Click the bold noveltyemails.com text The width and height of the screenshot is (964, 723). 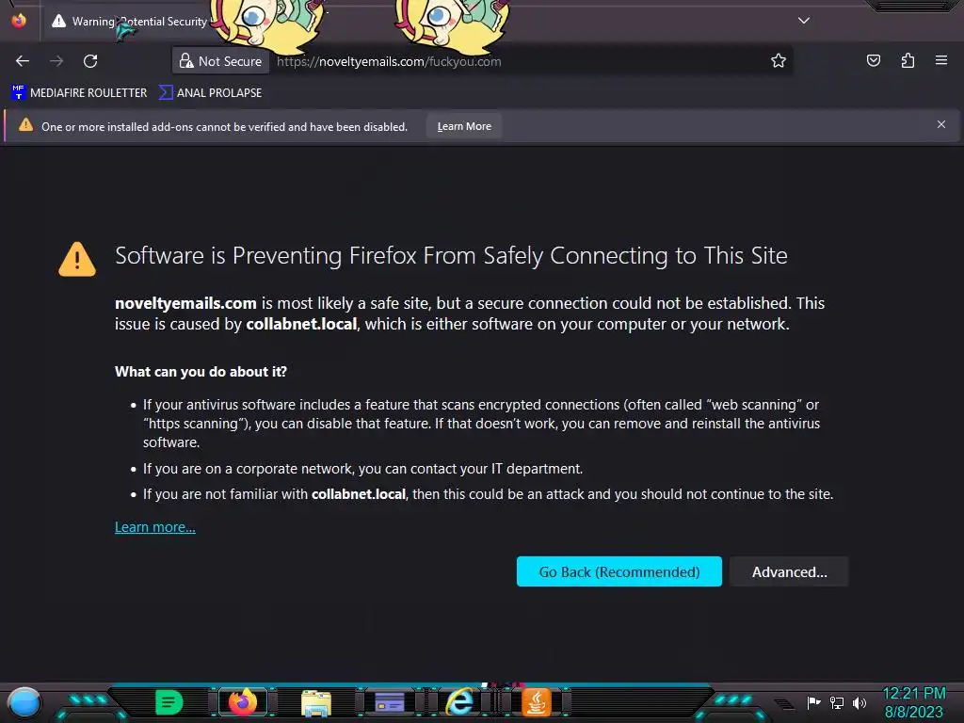(x=185, y=303)
